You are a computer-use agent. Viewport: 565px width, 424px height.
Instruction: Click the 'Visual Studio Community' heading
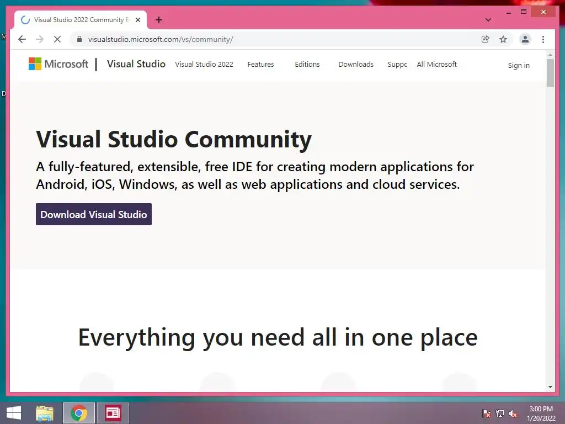[174, 139]
